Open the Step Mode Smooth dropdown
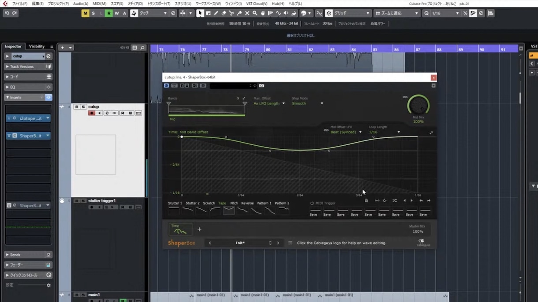538x302 pixels. point(307,103)
